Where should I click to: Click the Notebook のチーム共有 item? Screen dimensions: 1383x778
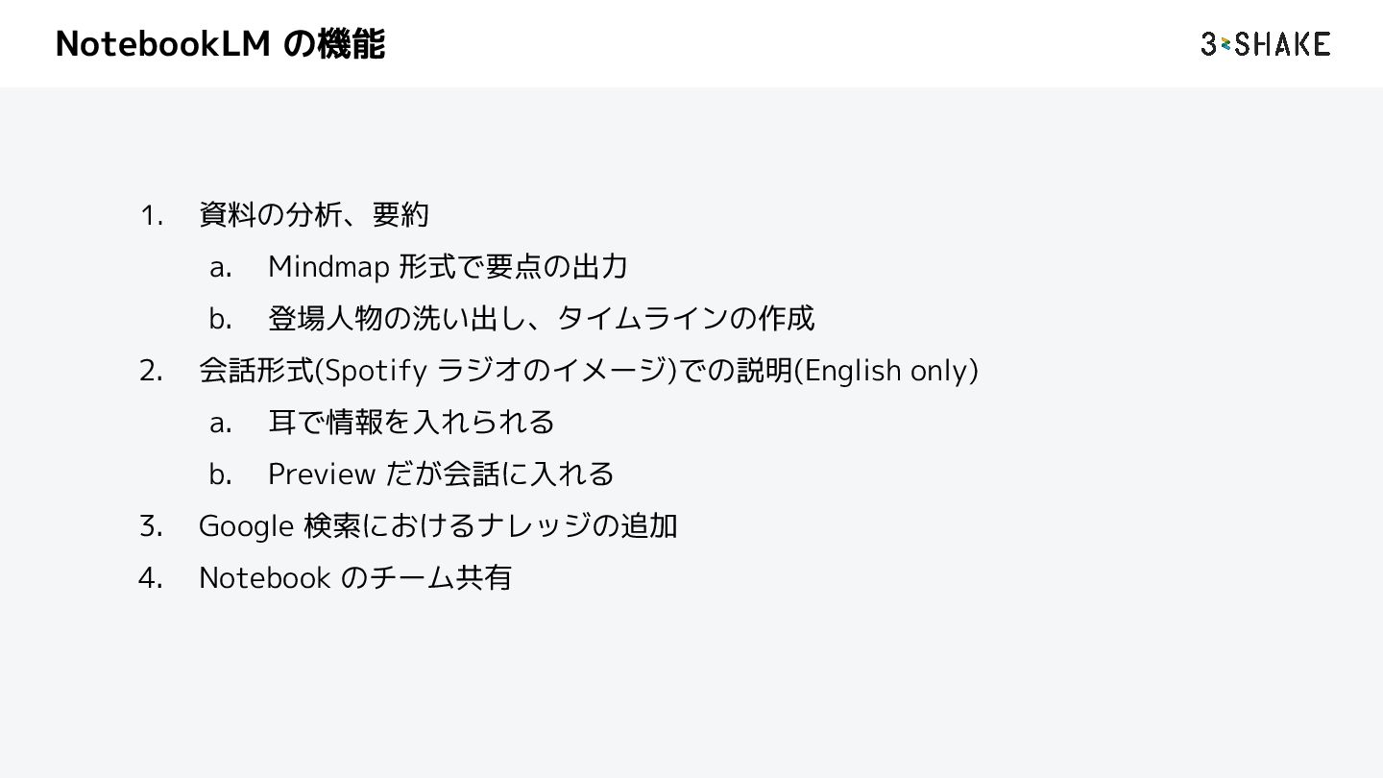pos(355,577)
